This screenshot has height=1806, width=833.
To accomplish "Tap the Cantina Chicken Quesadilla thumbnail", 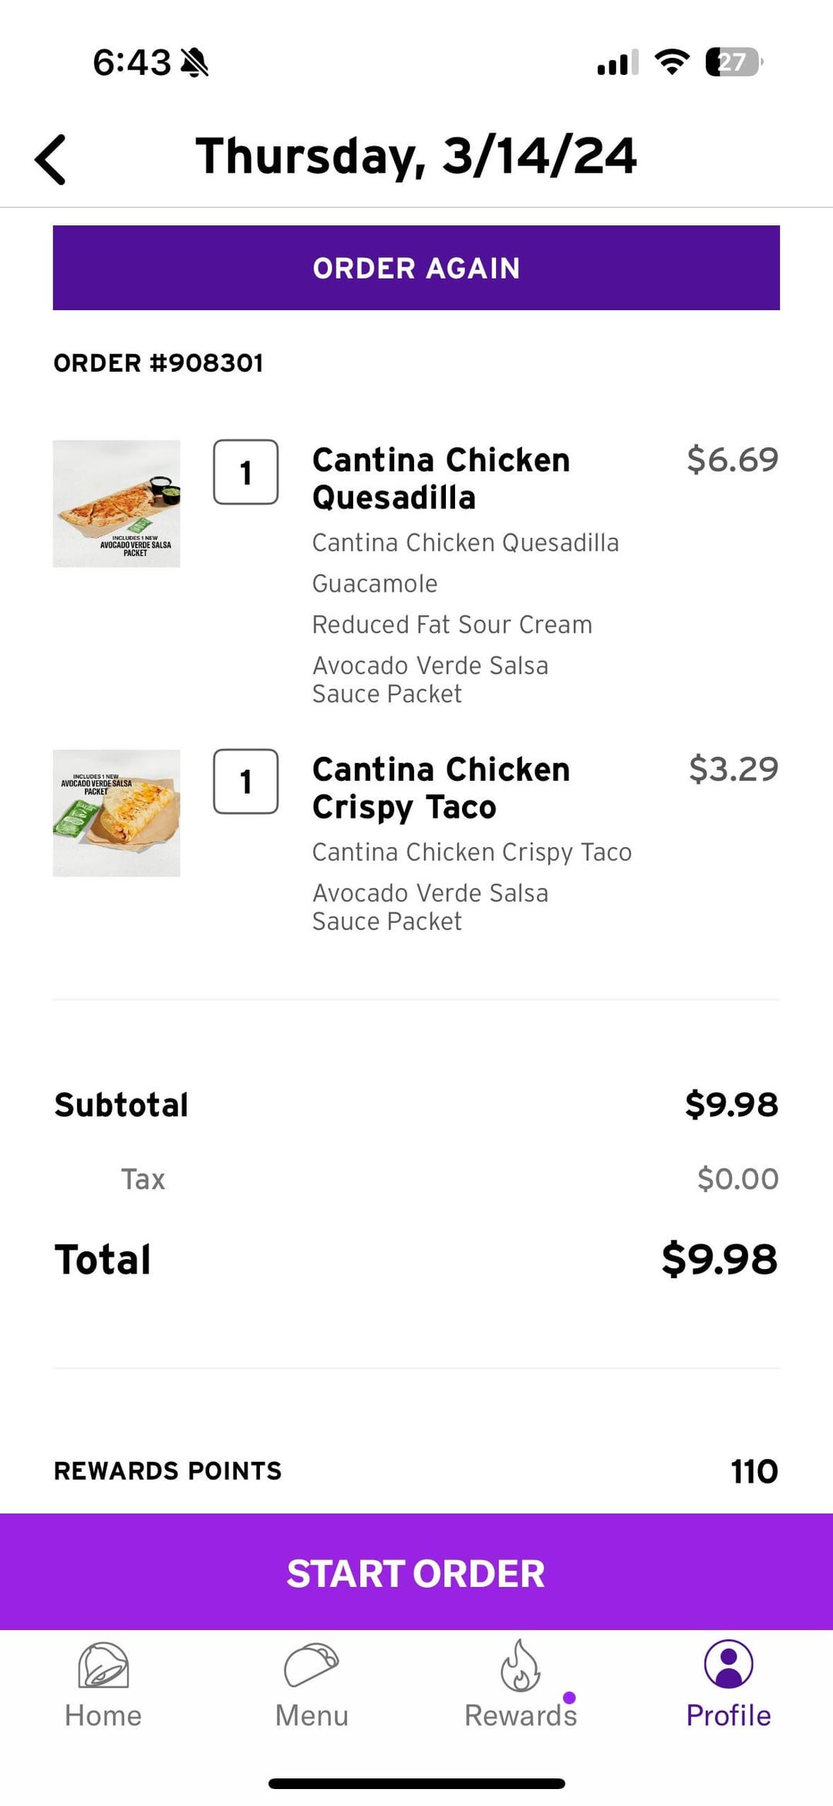I will click(x=116, y=504).
